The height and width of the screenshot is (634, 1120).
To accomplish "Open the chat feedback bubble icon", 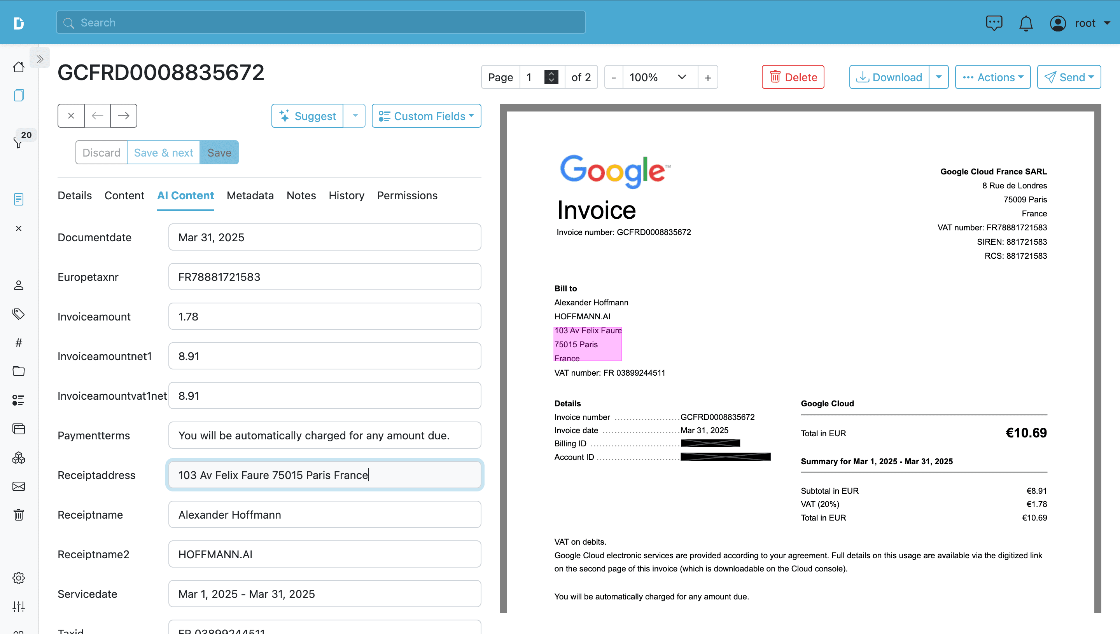I will coord(994,23).
